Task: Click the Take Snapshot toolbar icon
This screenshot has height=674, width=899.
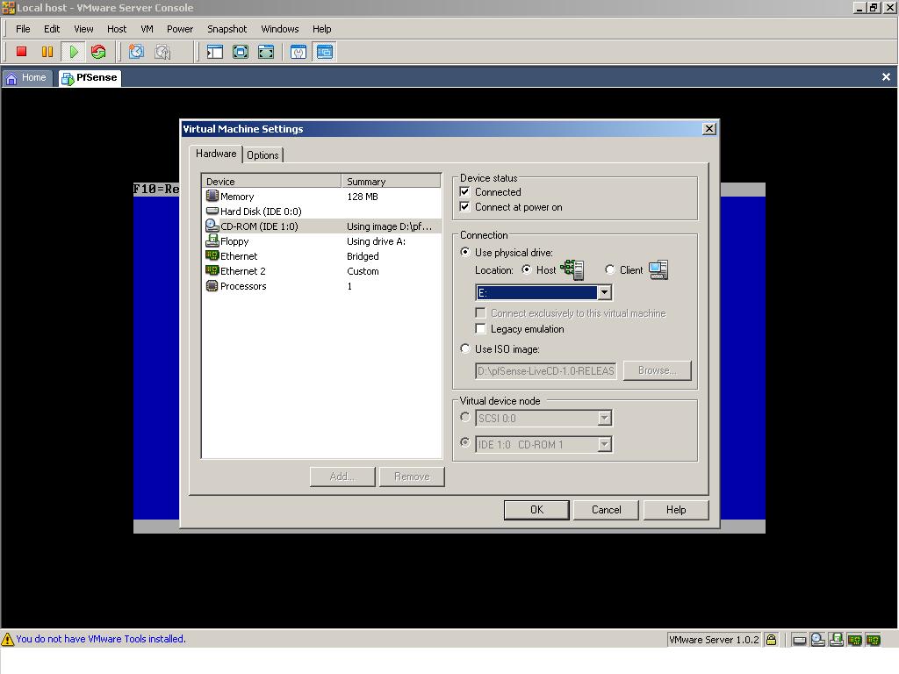Action: [x=136, y=52]
